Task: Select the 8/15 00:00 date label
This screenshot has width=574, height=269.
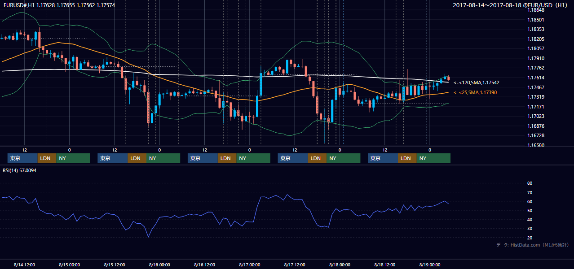Action: pyautogui.click(x=69, y=265)
